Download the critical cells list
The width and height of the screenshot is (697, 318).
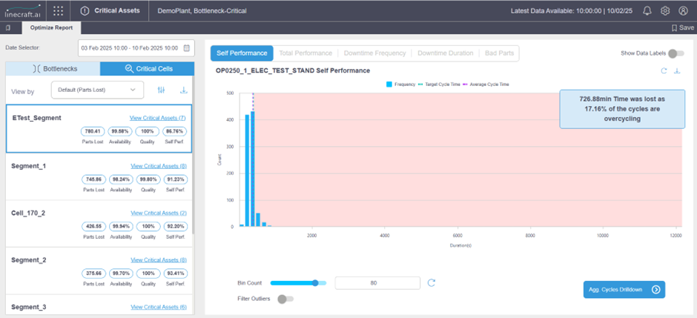(183, 90)
